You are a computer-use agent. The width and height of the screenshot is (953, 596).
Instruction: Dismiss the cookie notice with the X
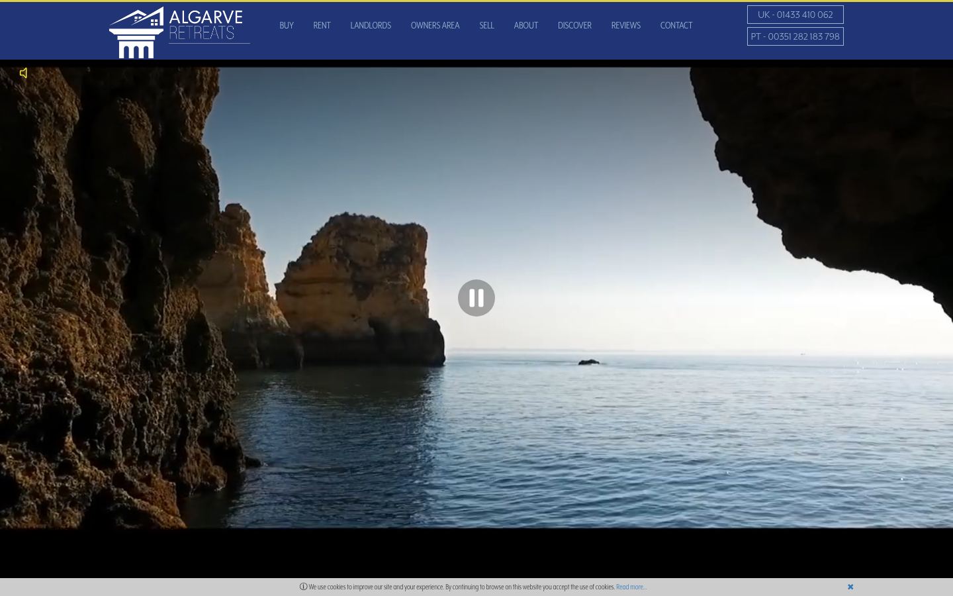[850, 587]
